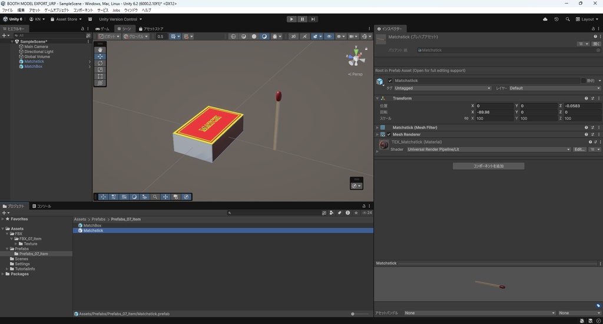Click the Step frame button
The width and height of the screenshot is (603, 324).
coord(313,19)
